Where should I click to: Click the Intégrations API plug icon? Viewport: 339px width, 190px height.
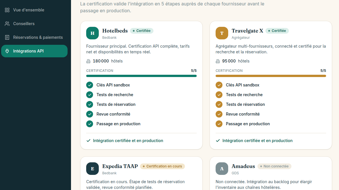click(x=7, y=51)
